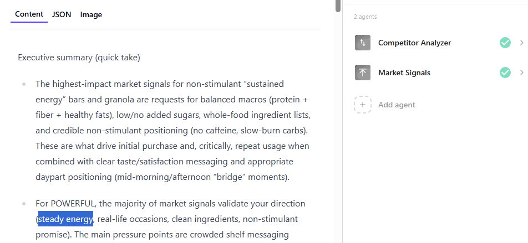Click Market Signals' green checkmark status
The image size is (528, 243).
pyautogui.click(x=505, y=73)
